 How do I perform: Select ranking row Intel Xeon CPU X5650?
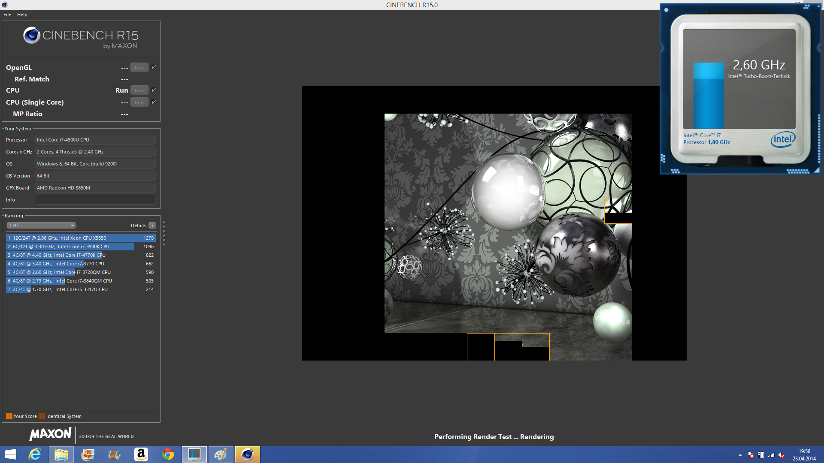click(x=81, y=238)
